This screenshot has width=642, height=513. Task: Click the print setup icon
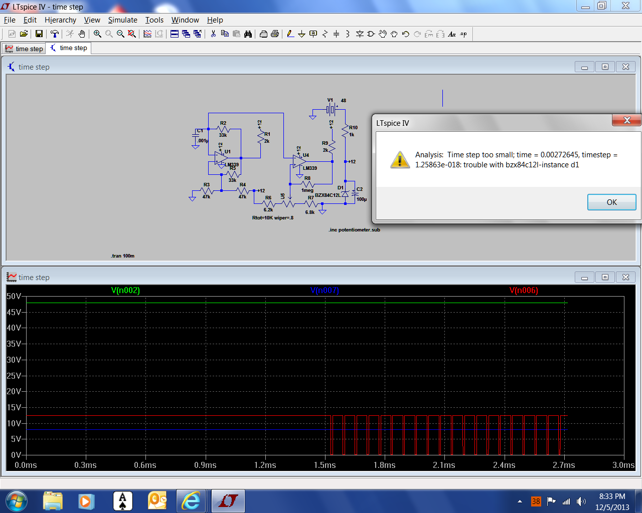(263, 34)
